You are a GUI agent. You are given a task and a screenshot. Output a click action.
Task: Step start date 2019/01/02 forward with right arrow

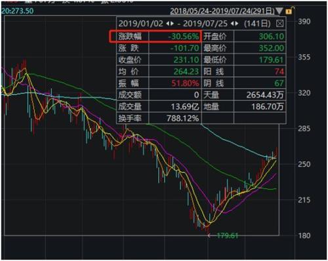(173, 24)
